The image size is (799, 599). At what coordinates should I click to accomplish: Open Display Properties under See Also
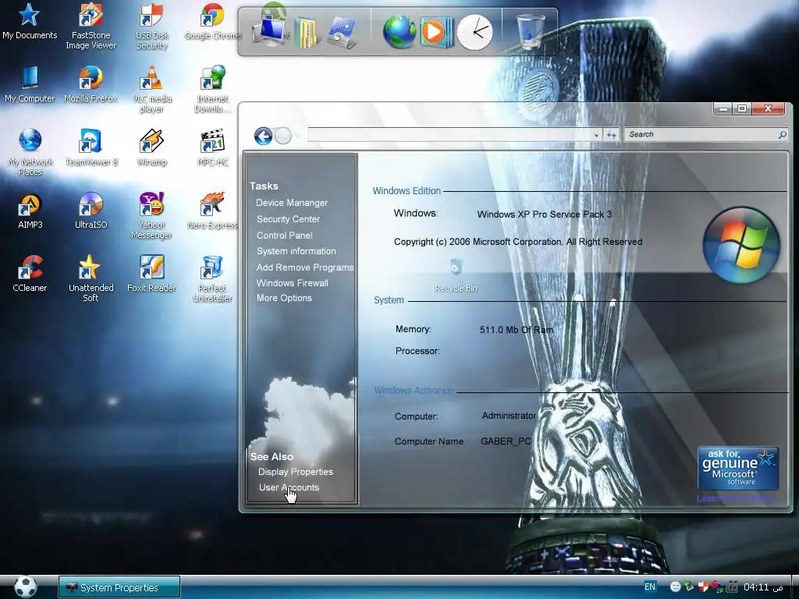click(295, 472)
